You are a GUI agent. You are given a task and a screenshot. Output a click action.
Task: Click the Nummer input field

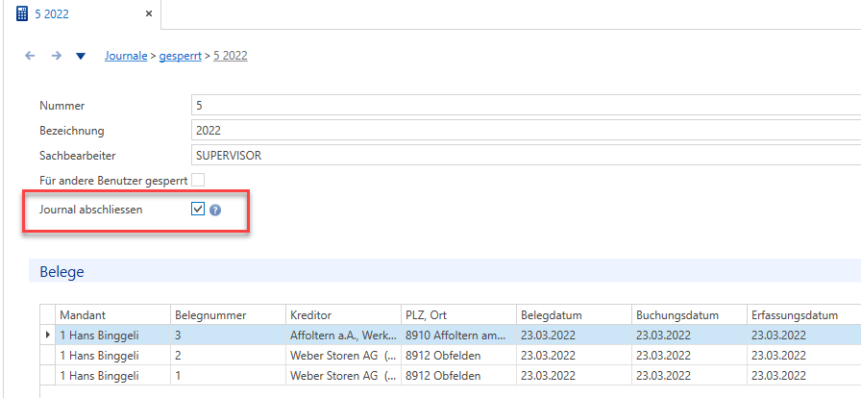point(526,106)
